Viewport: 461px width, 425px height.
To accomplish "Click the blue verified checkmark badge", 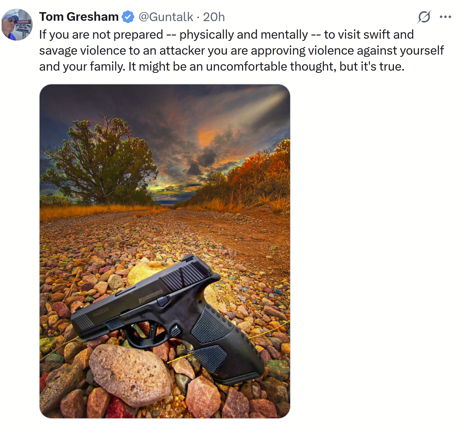I will coord(128,17).
